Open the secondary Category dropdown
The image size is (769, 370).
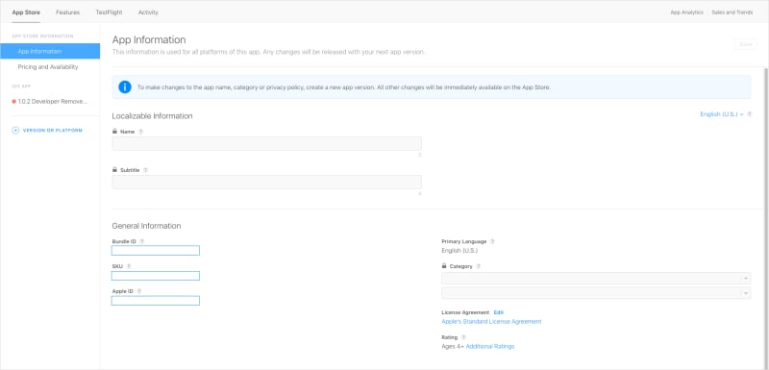pyautogui.click(x=596, y=293)
